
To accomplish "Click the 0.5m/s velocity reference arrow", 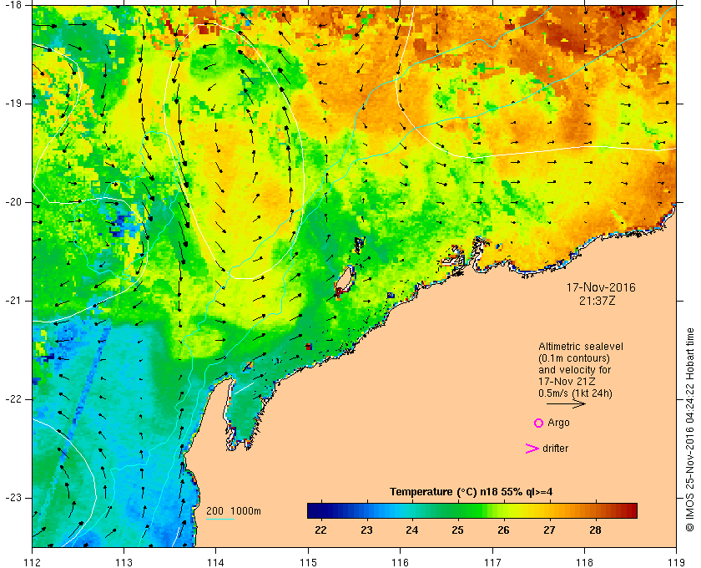I will click(566, 403).
